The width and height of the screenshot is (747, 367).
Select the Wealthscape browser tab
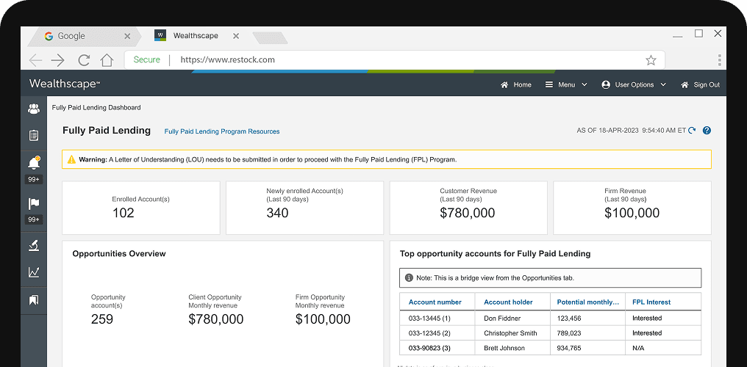pyautogui.click(x=194, y=36)
